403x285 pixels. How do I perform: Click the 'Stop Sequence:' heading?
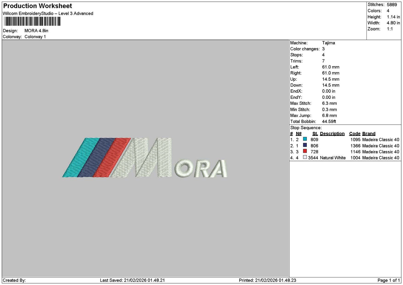pyautogui.click(x=306, y=128)
